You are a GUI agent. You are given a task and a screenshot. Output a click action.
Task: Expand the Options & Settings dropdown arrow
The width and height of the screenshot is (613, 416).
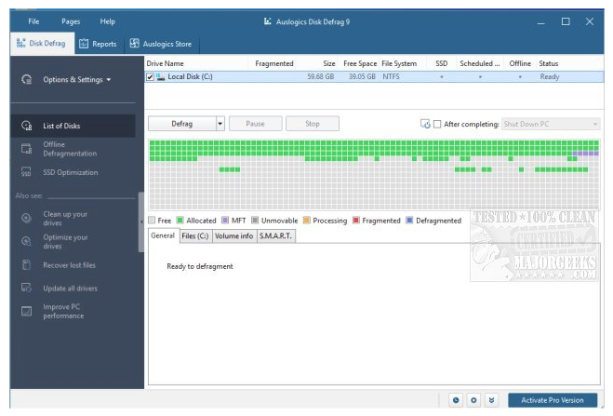point(109,80)
